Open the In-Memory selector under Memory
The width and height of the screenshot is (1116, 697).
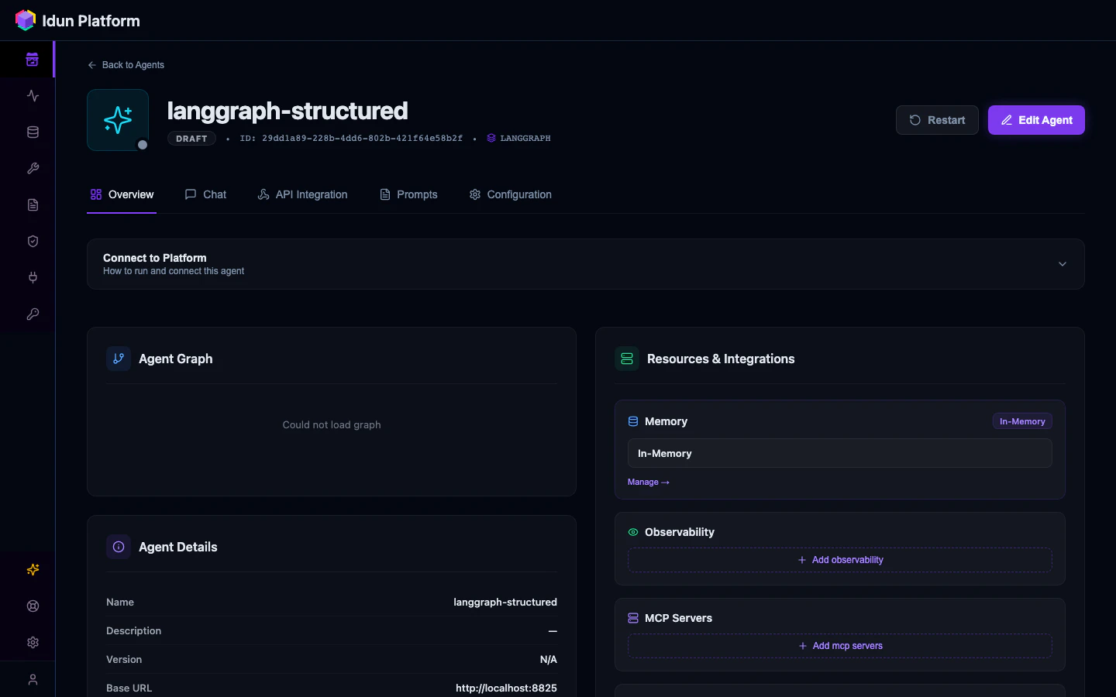point(839,453)
